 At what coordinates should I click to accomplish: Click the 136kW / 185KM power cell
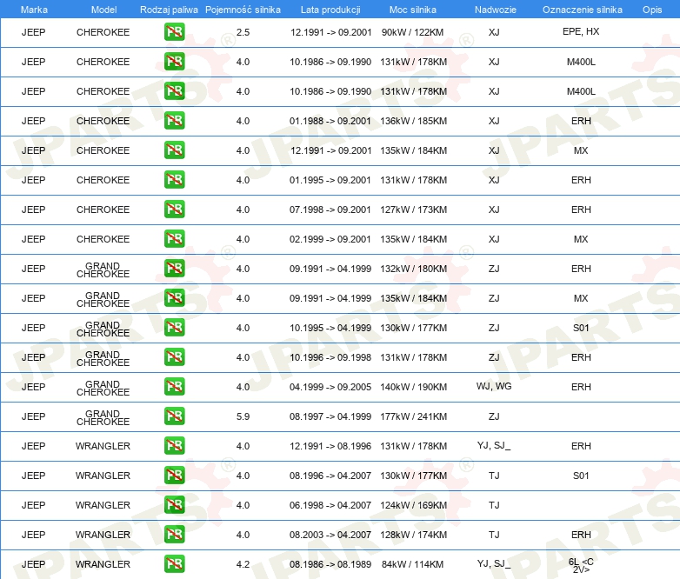[x=413, y=121]
